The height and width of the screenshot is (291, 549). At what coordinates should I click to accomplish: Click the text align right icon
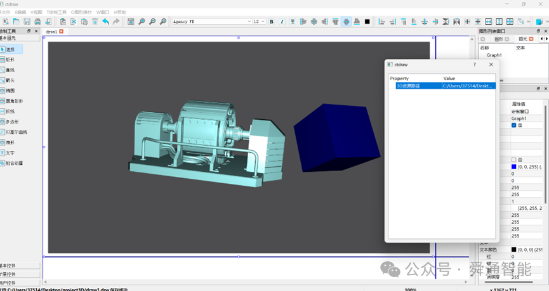tap(324, 22)
